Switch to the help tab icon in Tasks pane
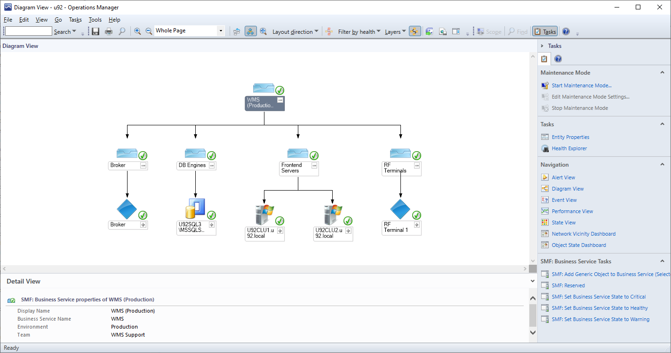Viewport: 671px width, 353px height. [558, 59]
